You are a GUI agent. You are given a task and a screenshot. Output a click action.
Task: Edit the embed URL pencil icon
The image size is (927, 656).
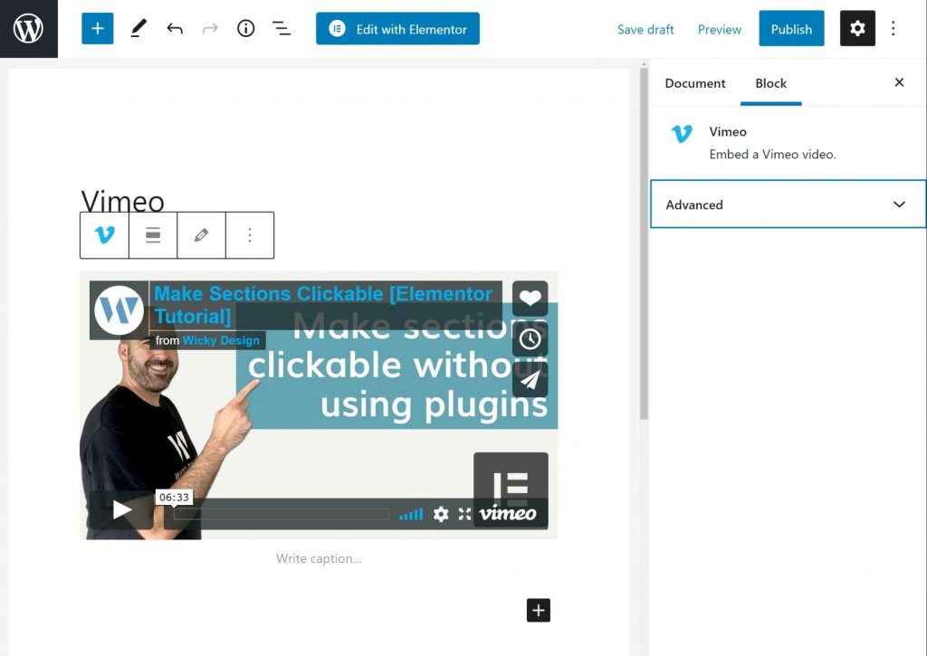[201, 235]
